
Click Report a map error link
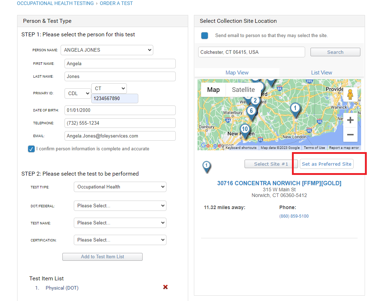click(x=344, y=148)
